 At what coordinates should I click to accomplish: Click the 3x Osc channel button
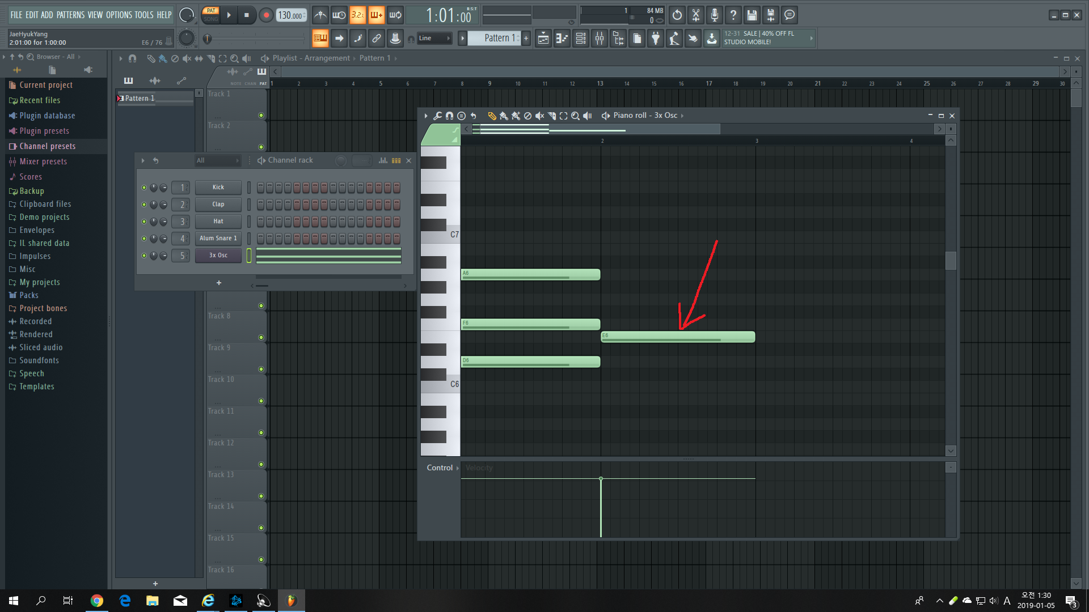click(218, 256)
